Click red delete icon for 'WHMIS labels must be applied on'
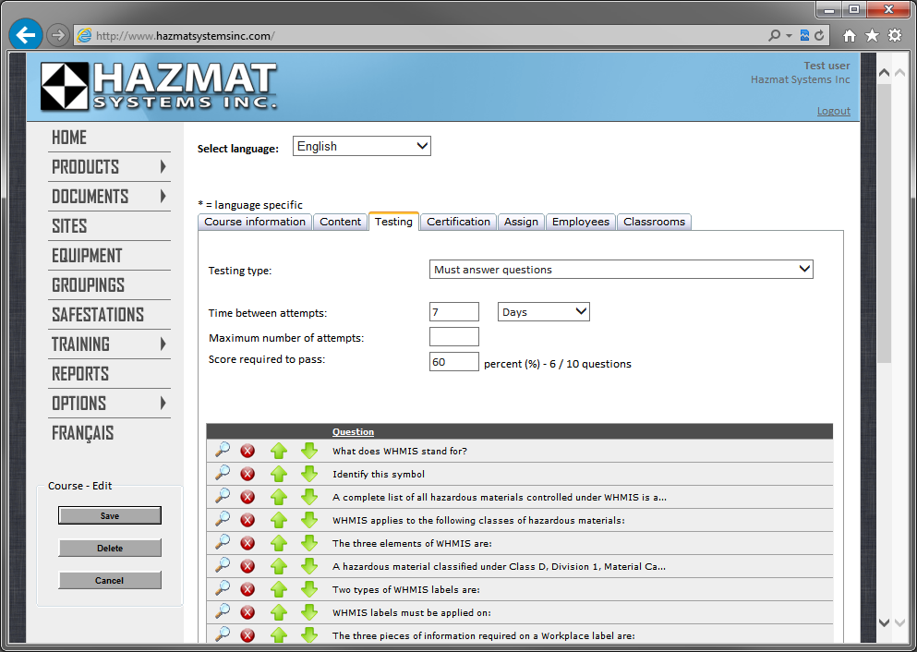Screen dimensions: 917x652 pos(247,612)
